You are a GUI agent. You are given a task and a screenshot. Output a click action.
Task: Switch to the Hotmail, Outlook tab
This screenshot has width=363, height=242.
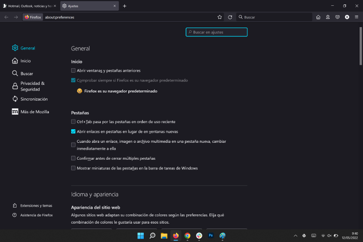pyautogui.click(x=29, y=6)
